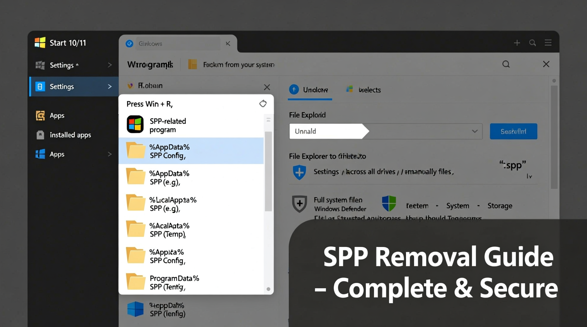The image size is (587, 327).
Task: Click the blue shield beside 'Sestings across all drives'
Action: pyautogui.click(x=299, y=172)
